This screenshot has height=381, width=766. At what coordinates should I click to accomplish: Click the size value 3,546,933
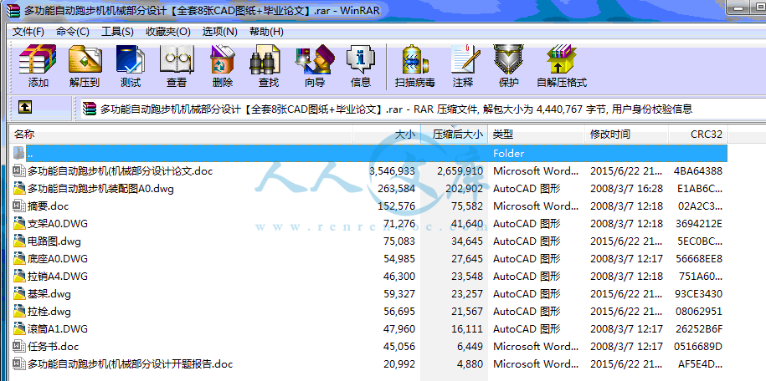[x=393, y=171]
